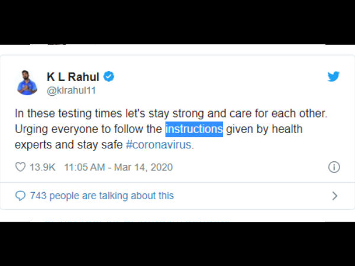Open the tweet info circle icon
Image resolution: width=355 pixels, height=266 pixels.
[x=334, y=167]
